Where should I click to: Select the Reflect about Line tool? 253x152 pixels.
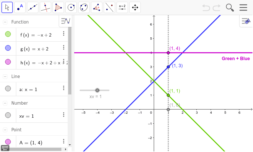coord(109,7)
